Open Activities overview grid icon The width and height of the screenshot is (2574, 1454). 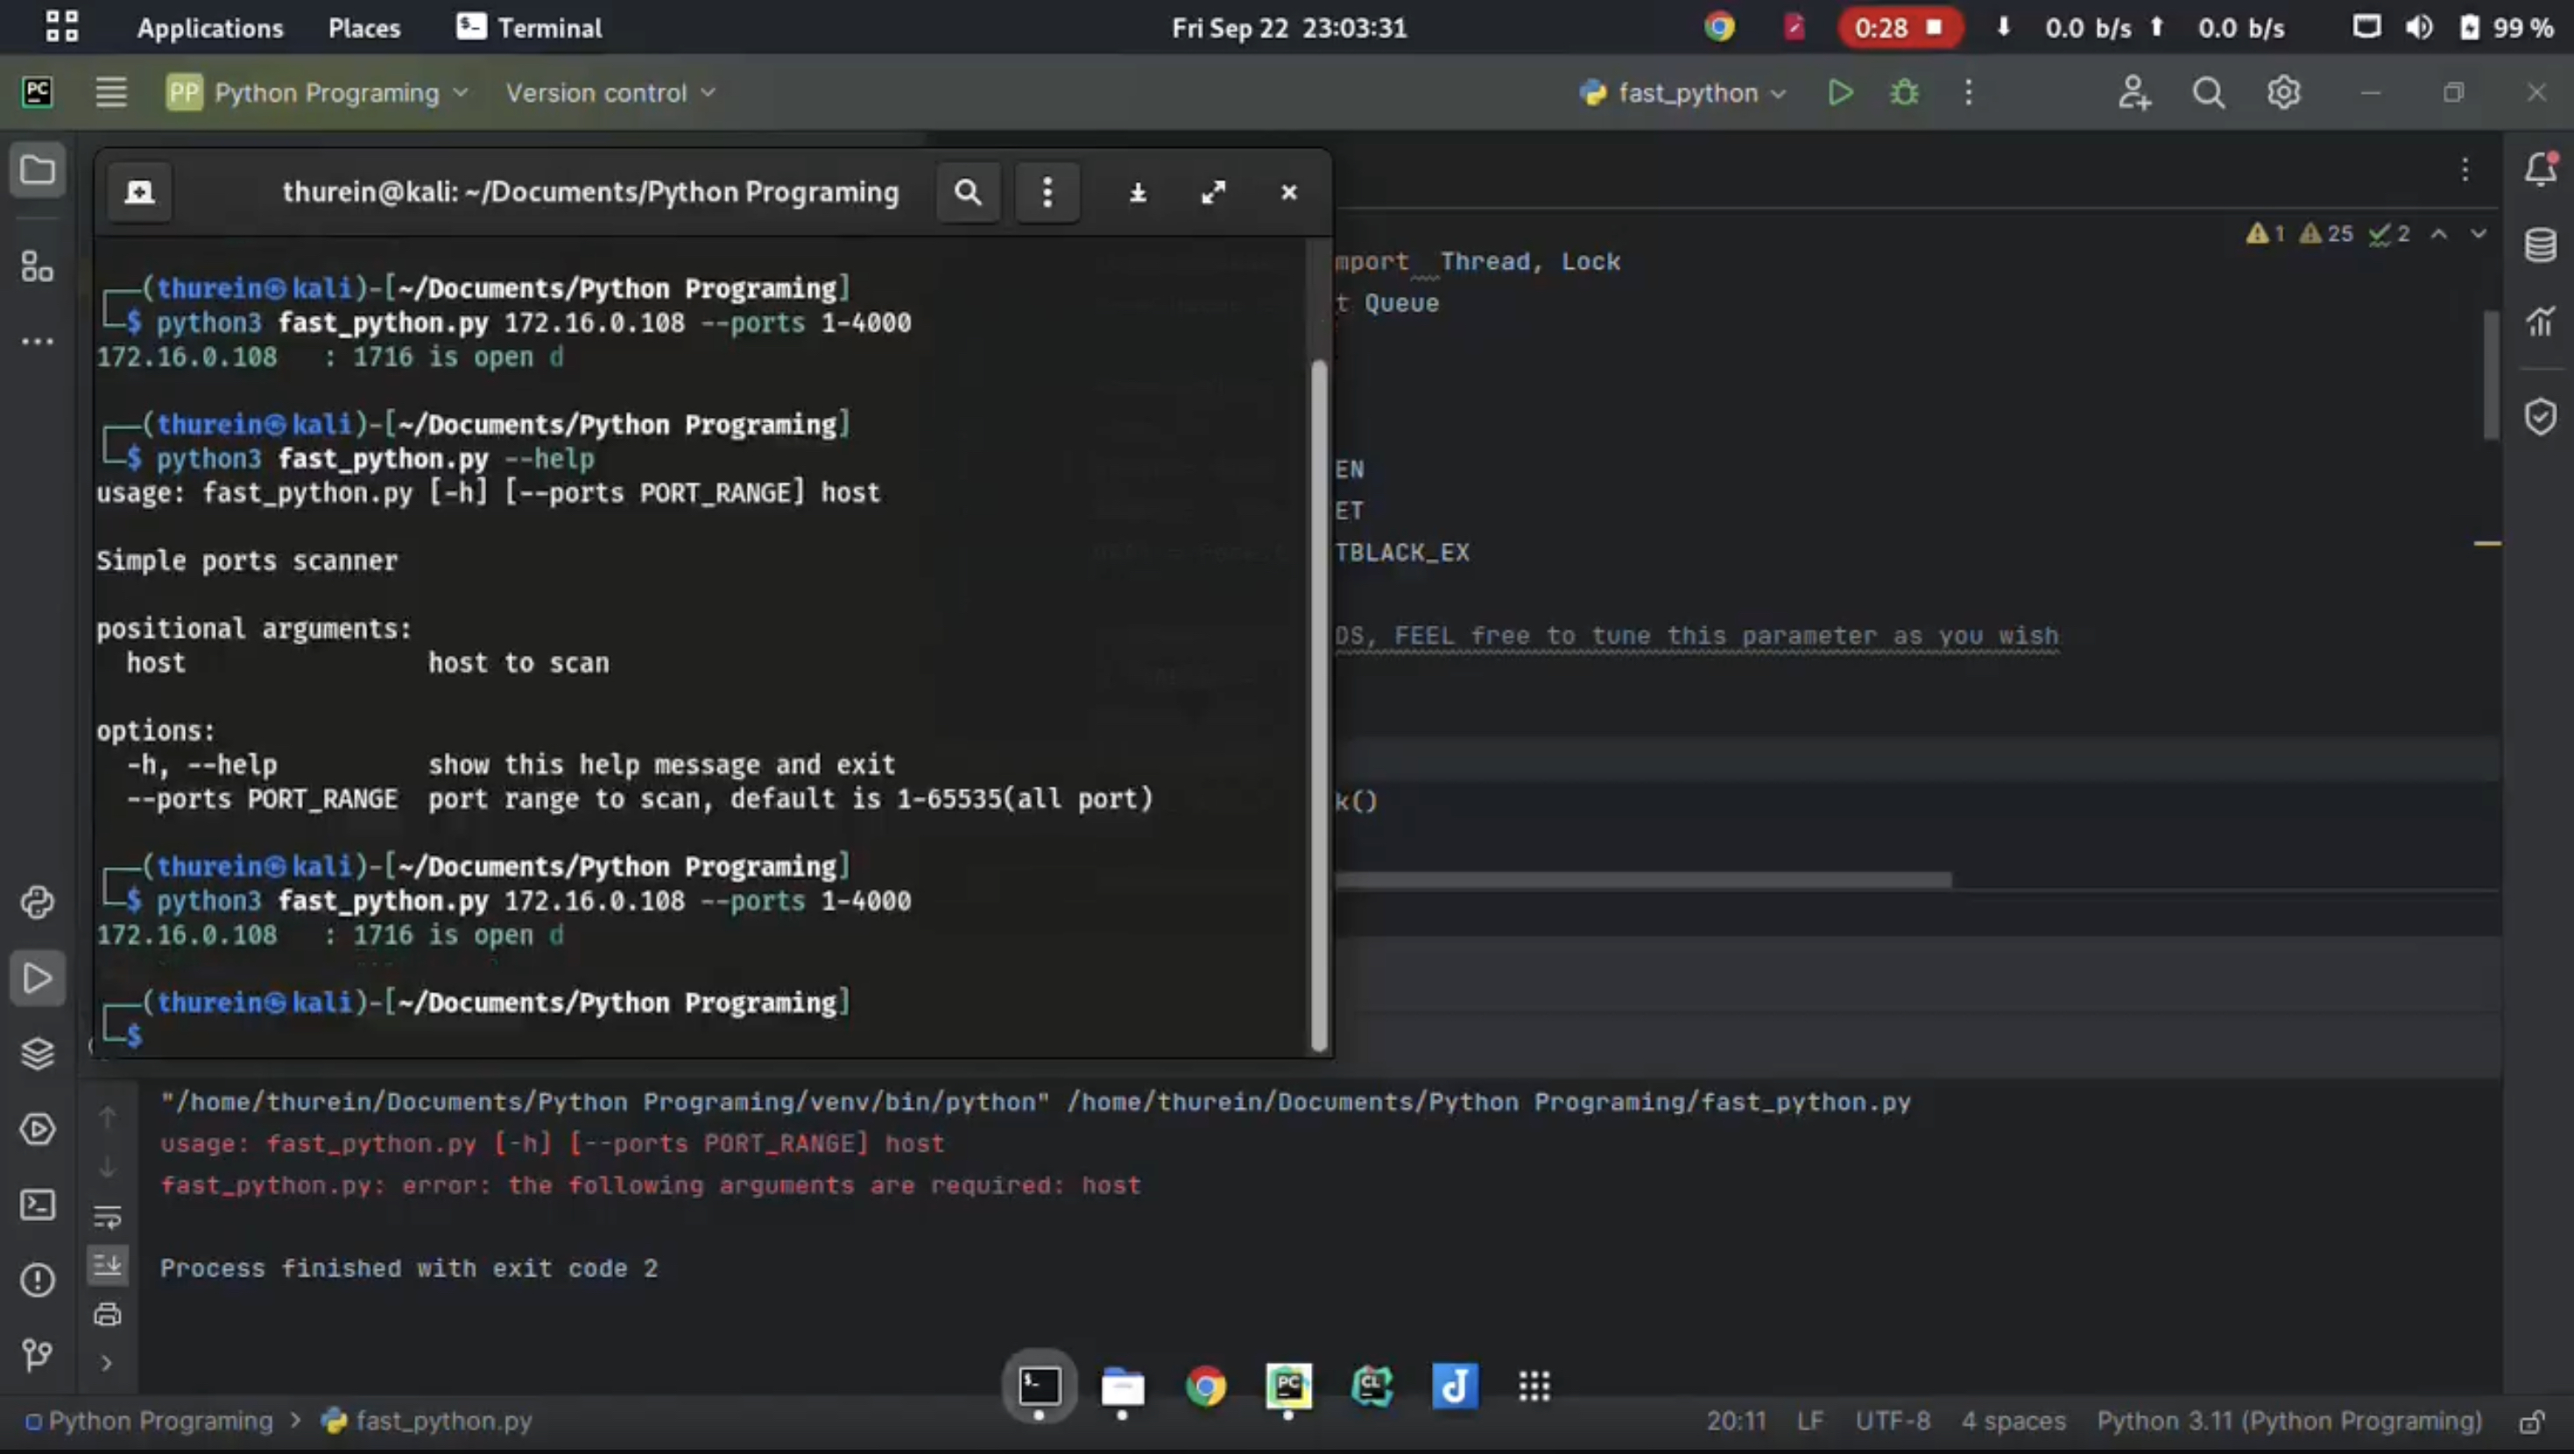click(61, 27)
